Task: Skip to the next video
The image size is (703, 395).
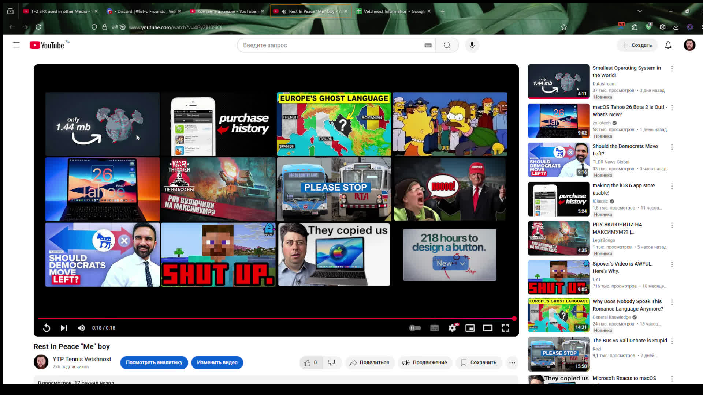Action: click(x=64, y=328)
